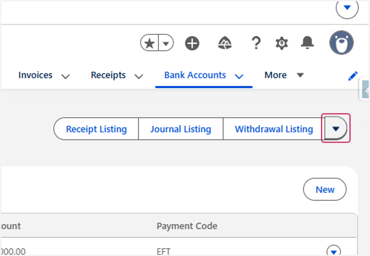The height and width of the screenshot is (256, 370).
Task: Expand the Bank Accounts tab chevron
Action: point(239,76)
